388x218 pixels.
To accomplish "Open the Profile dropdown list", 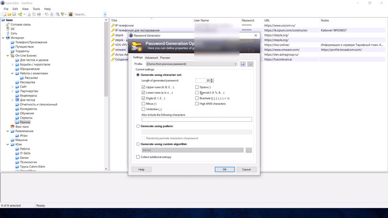I will pos(192,64).
